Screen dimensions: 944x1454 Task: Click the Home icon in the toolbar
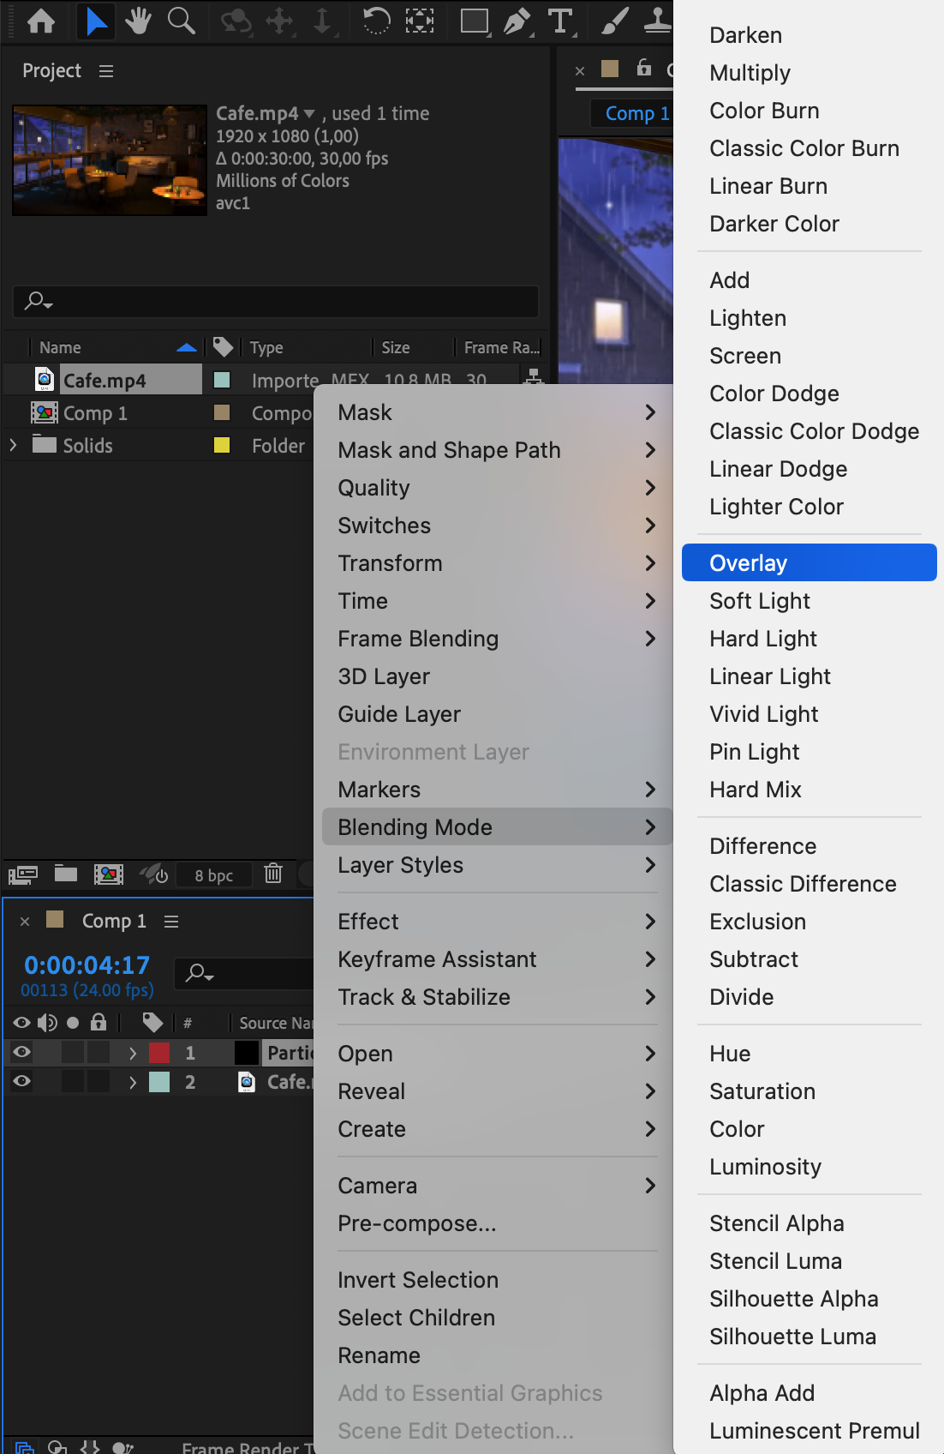pos(41,21)
